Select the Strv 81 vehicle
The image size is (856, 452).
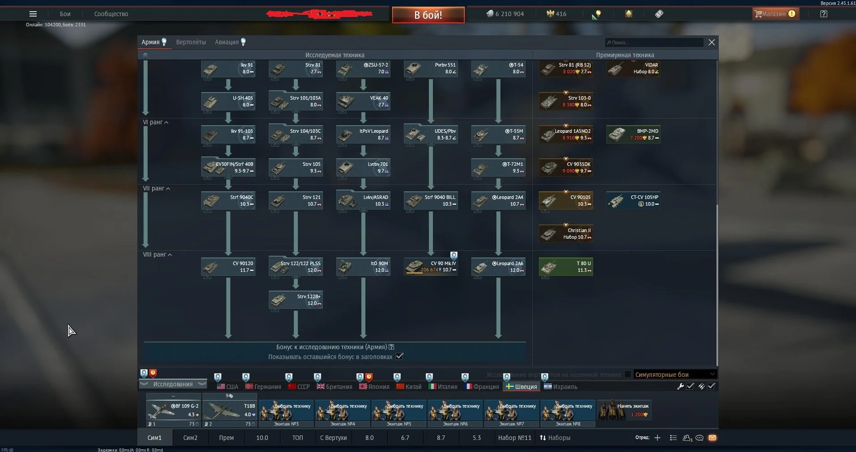pyautogui.click(x=296, y=69)
